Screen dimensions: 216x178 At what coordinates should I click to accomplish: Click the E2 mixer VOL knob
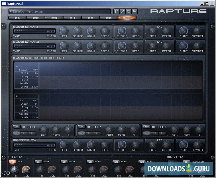pyautogui.click(x=52, y=170)
